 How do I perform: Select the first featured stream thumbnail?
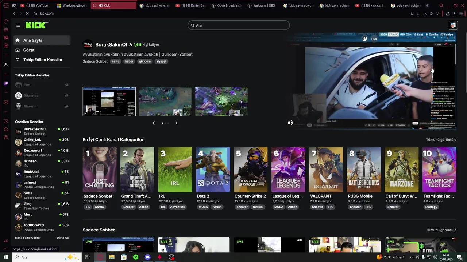109,102
